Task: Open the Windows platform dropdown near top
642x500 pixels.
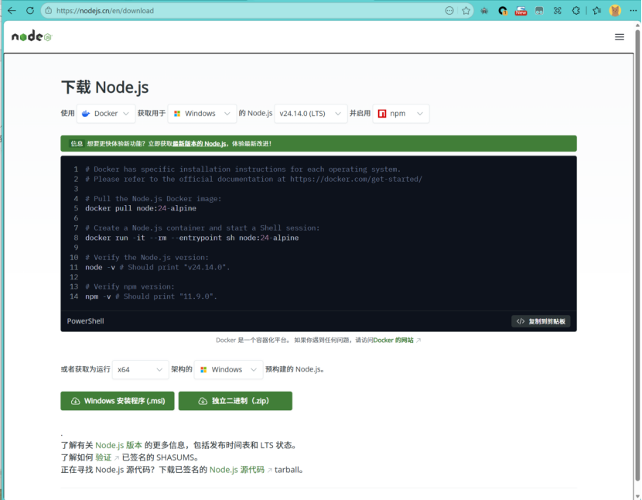Action: [x=202, y=114]
